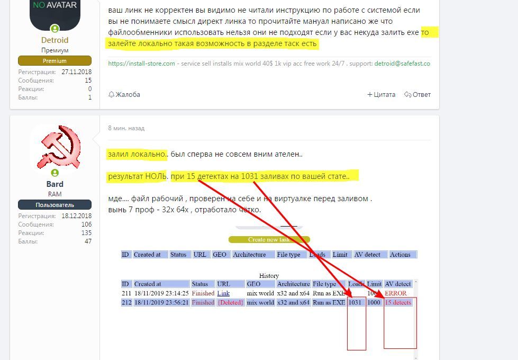Click the reply arrow icon next to Ответ
The width and height of the screenshot is (518, 360).
pyautogui.click(x=407, y=95)
